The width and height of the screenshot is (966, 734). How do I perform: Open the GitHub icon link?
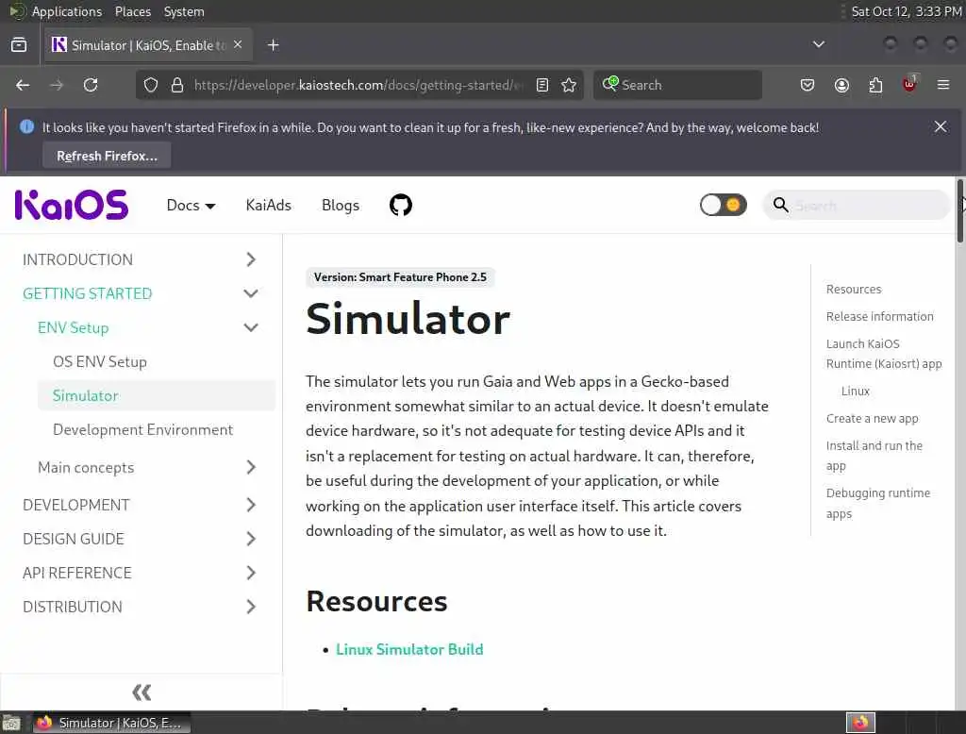(x=400, y=206)
